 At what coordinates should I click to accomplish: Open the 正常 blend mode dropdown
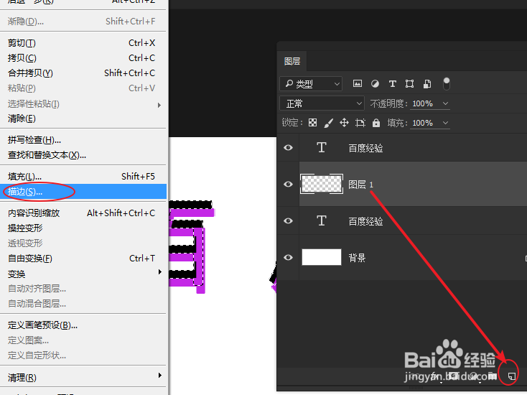tap(322, 103)
